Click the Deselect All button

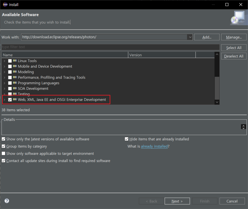pos(234,56)
